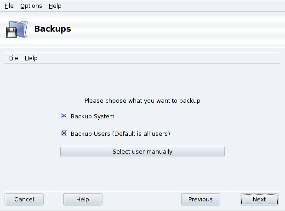Open the top Help menu
Screen dimensions: 285x211
(55, 6)
